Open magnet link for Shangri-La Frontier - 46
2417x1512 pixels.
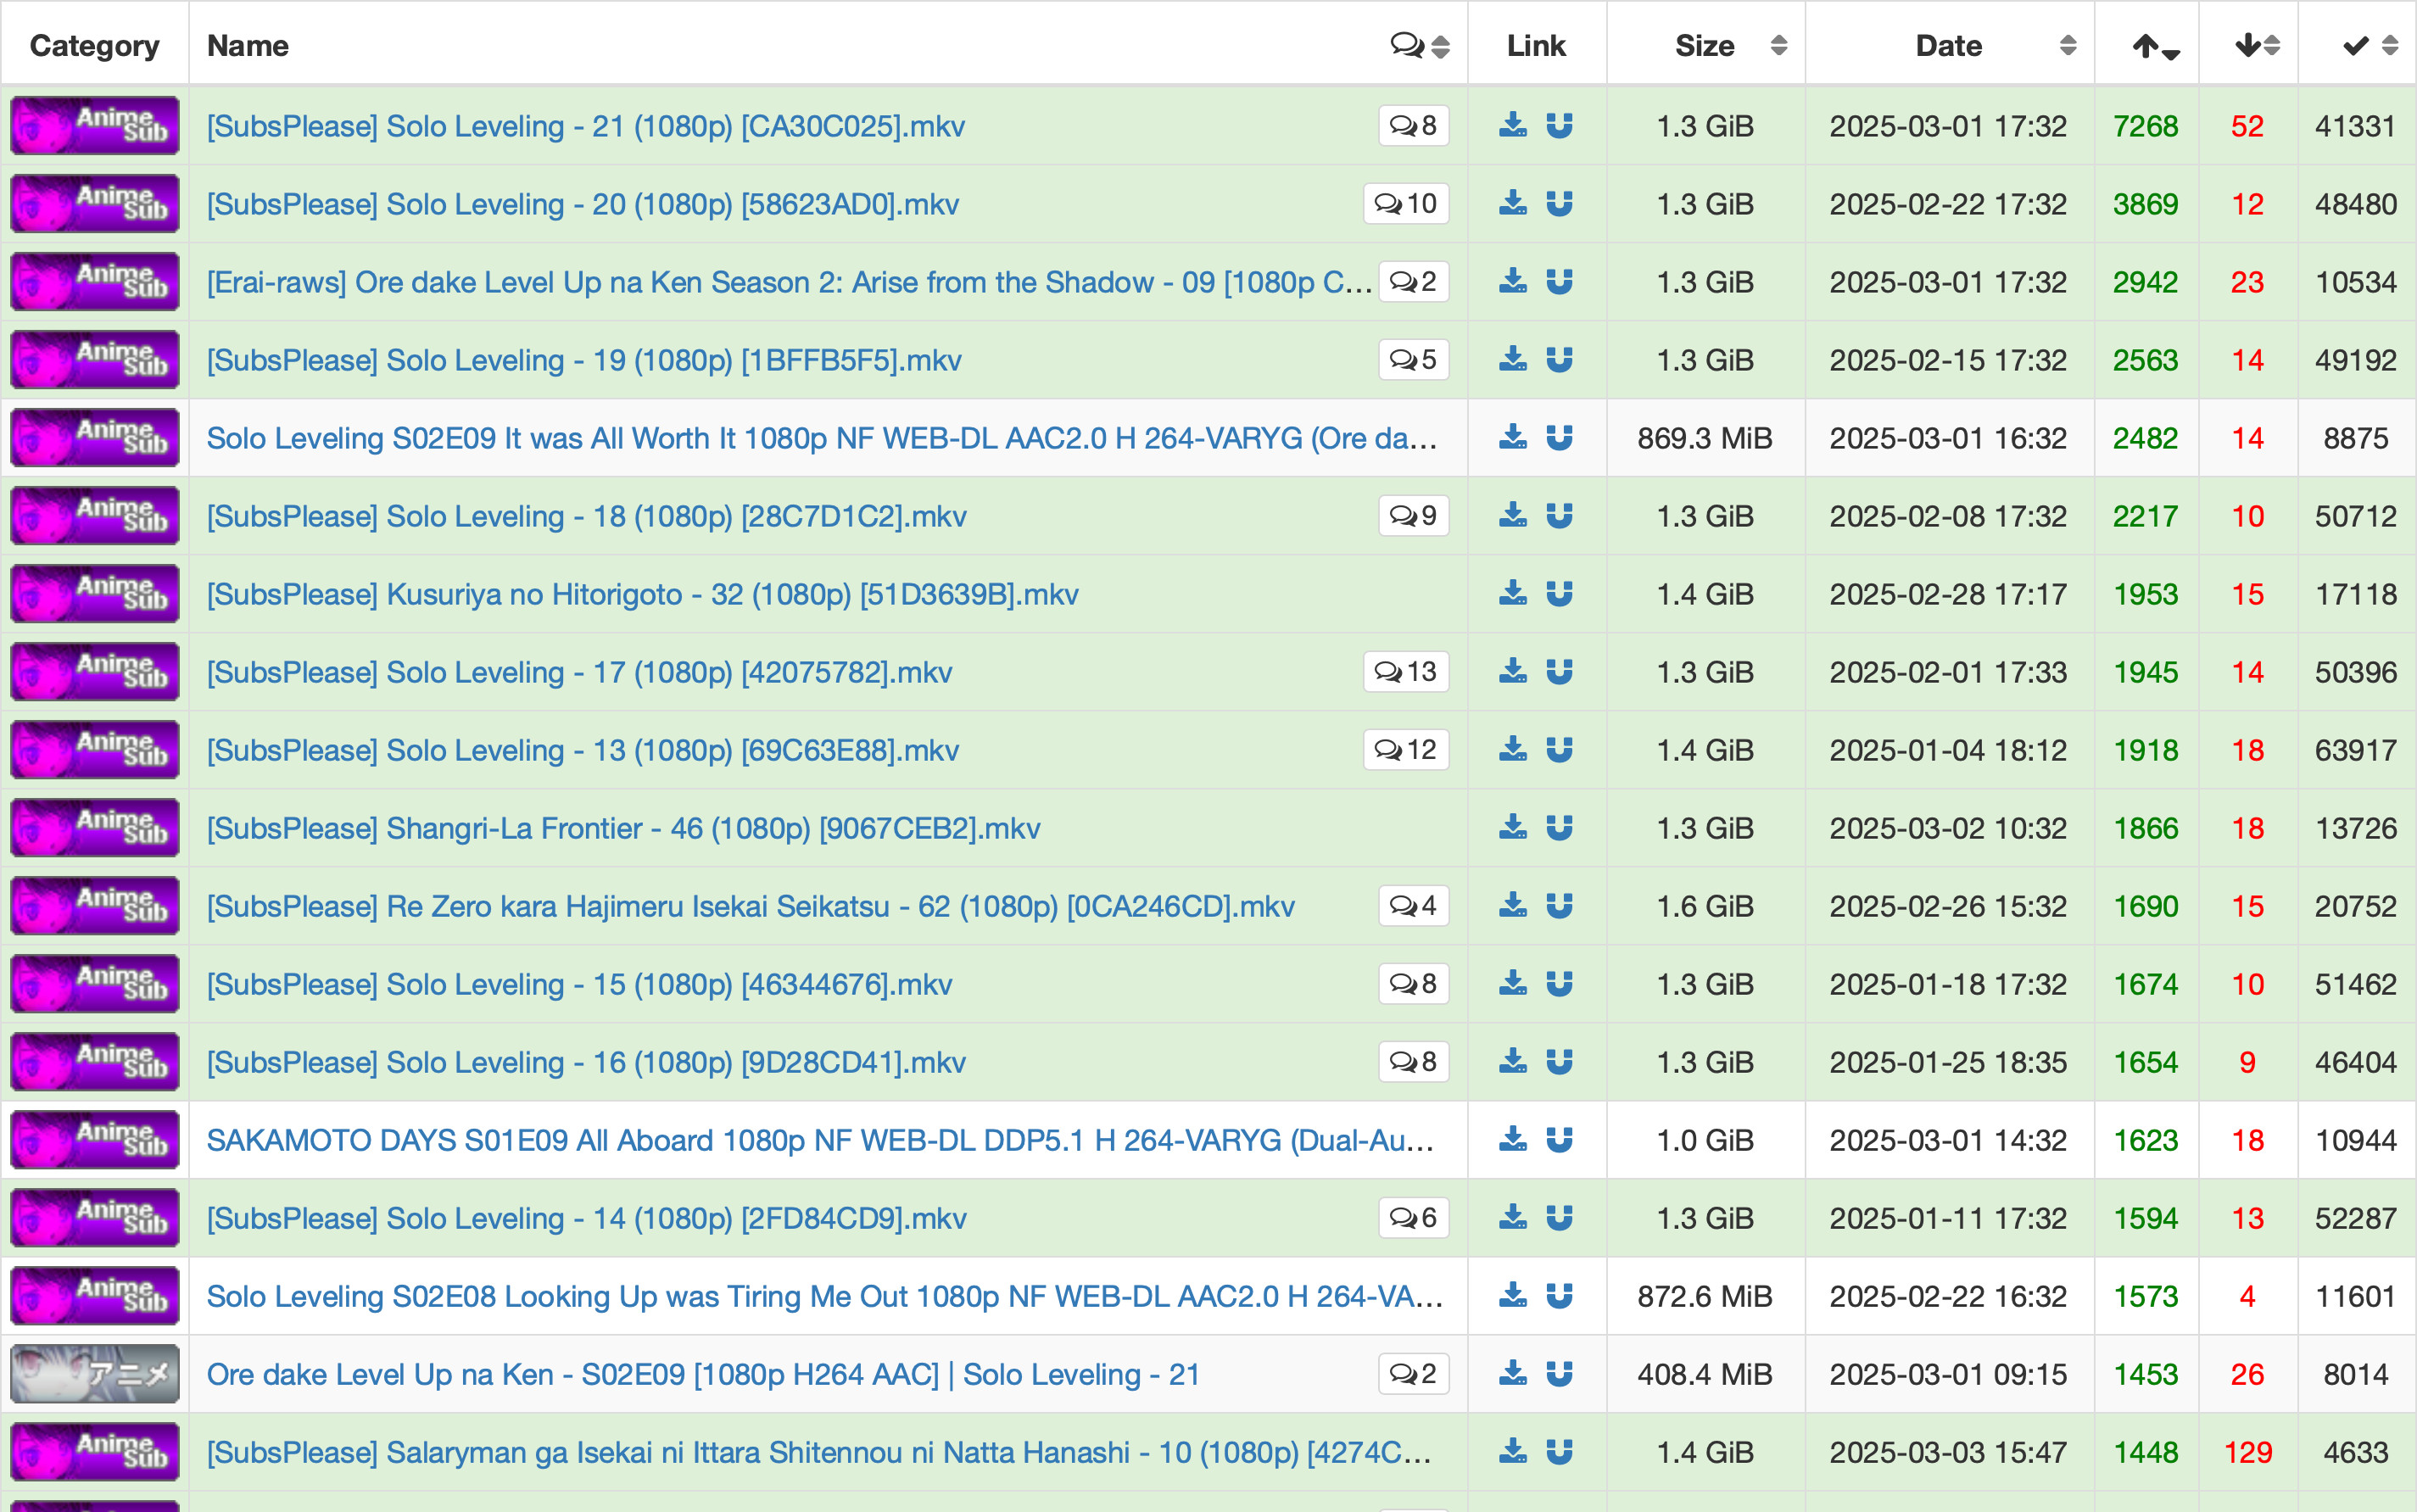click(x=1559, y=827)
